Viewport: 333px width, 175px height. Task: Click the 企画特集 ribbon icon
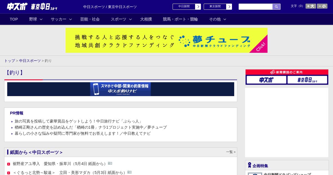click(249, 165)
